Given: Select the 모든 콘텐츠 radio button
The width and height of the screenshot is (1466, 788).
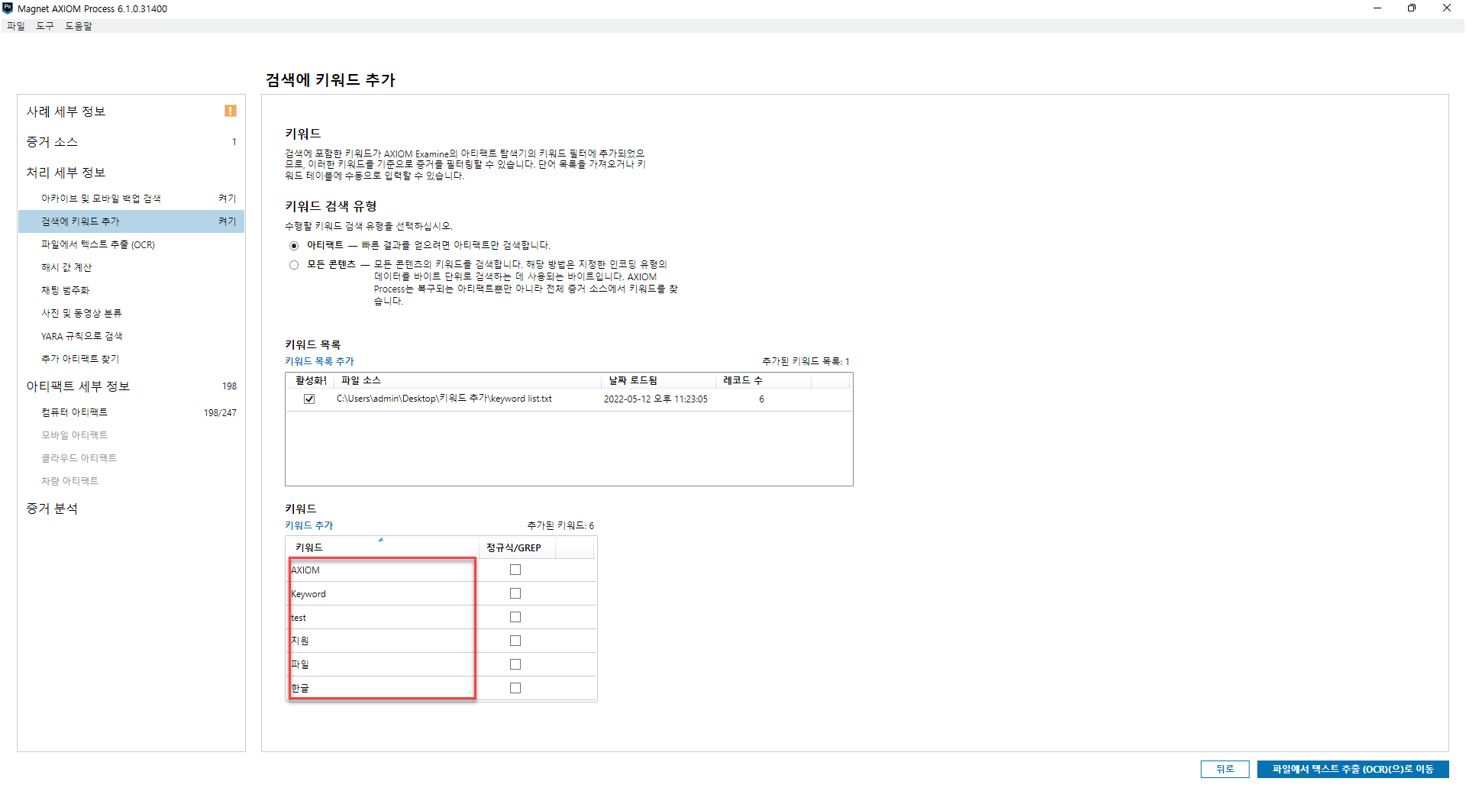Looking at the screenshot, I should pyautogui.click(x=294, y=265).
